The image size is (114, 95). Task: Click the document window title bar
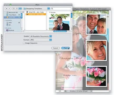pos(92,9)
